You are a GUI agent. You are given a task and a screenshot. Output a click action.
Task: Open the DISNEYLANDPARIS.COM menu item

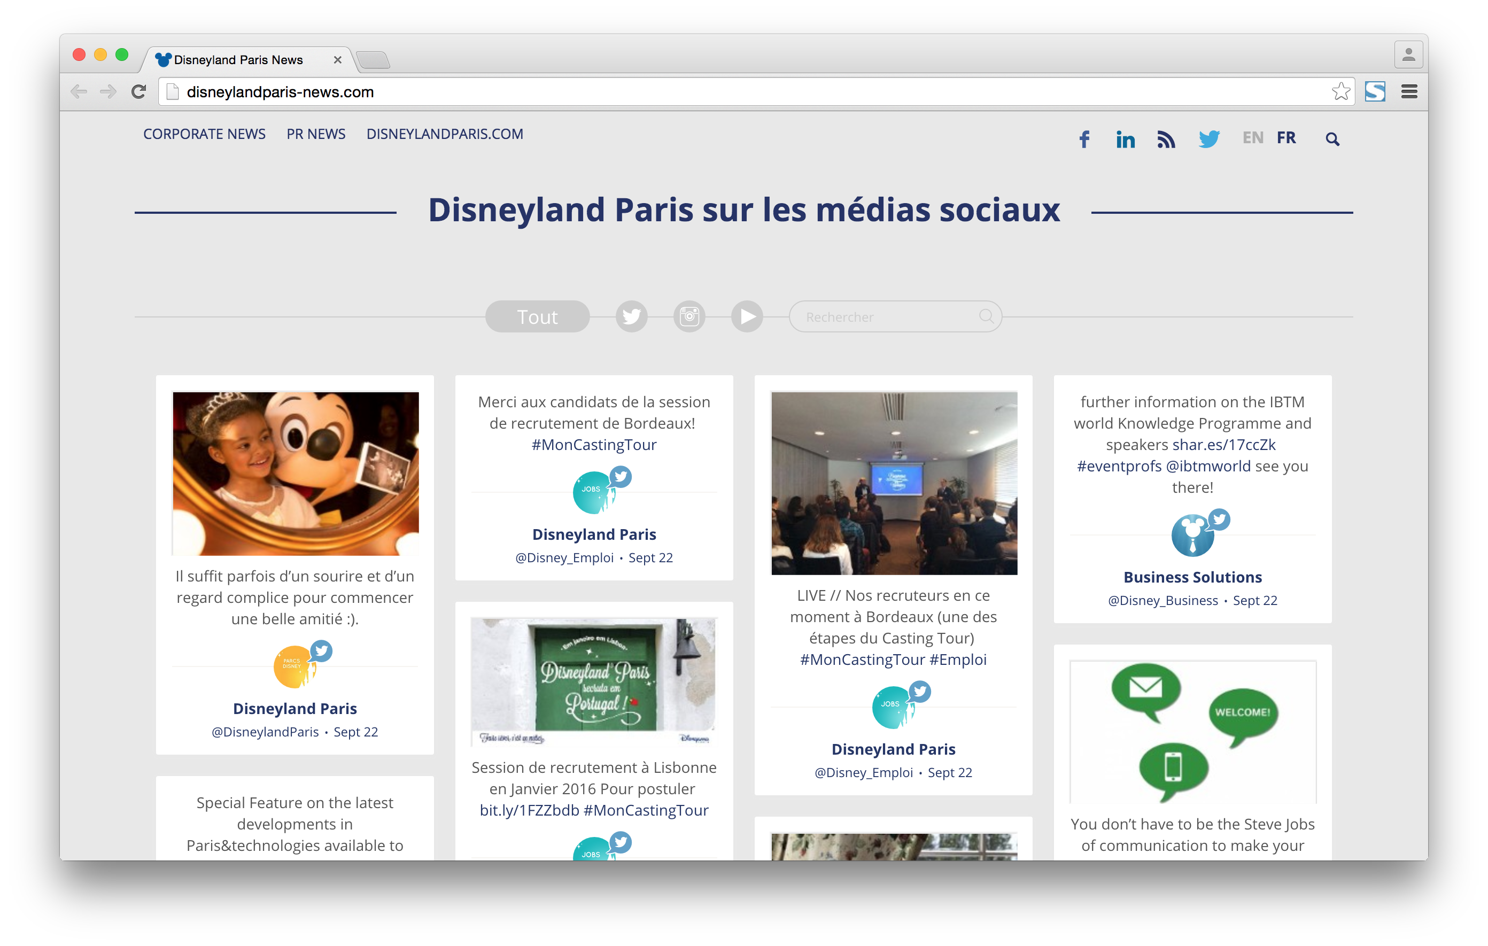pos(444,134)
